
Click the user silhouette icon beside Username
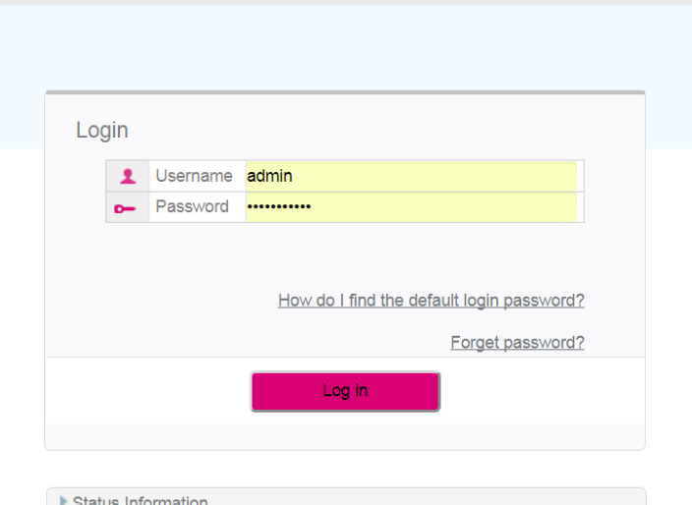pos(128,176)
